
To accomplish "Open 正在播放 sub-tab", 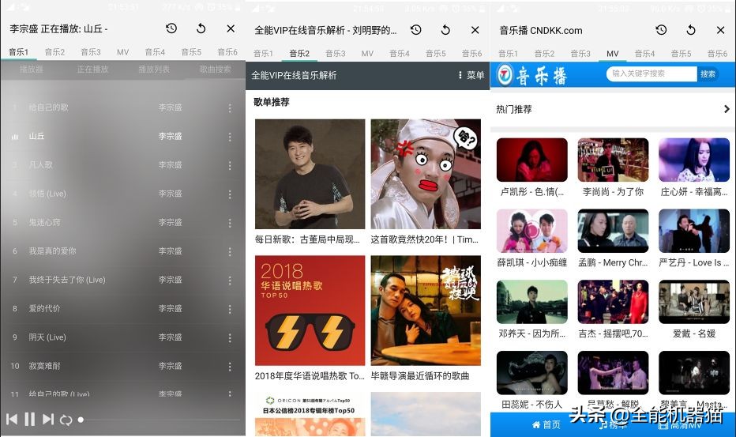I will point(92,69).
